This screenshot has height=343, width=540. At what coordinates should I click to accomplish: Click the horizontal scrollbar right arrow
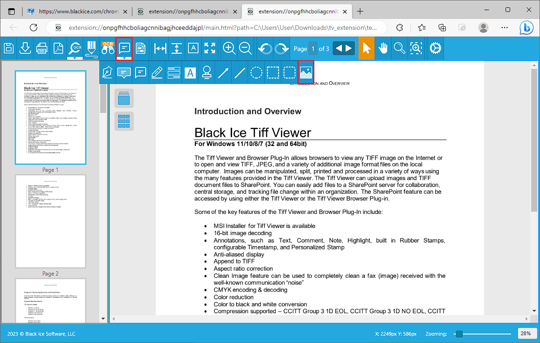click(x=526, y=319)
